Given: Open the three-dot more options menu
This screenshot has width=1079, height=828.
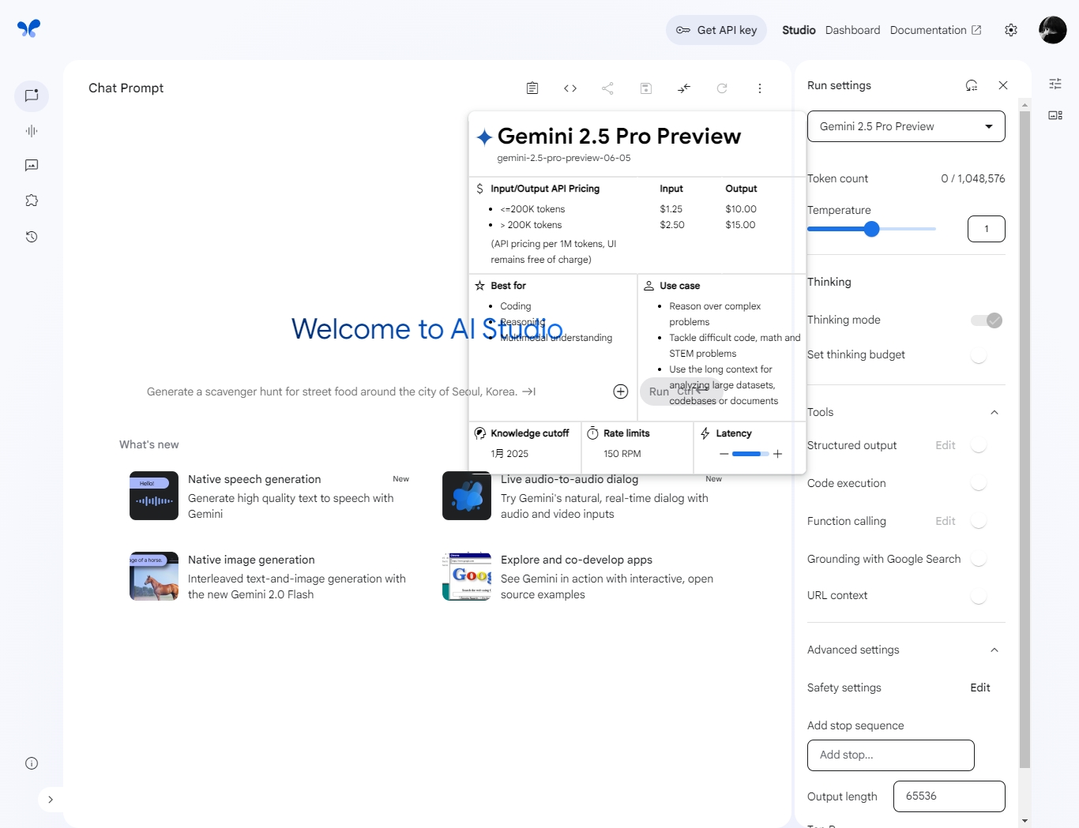Looking at the screenshot, I should 760,88.
